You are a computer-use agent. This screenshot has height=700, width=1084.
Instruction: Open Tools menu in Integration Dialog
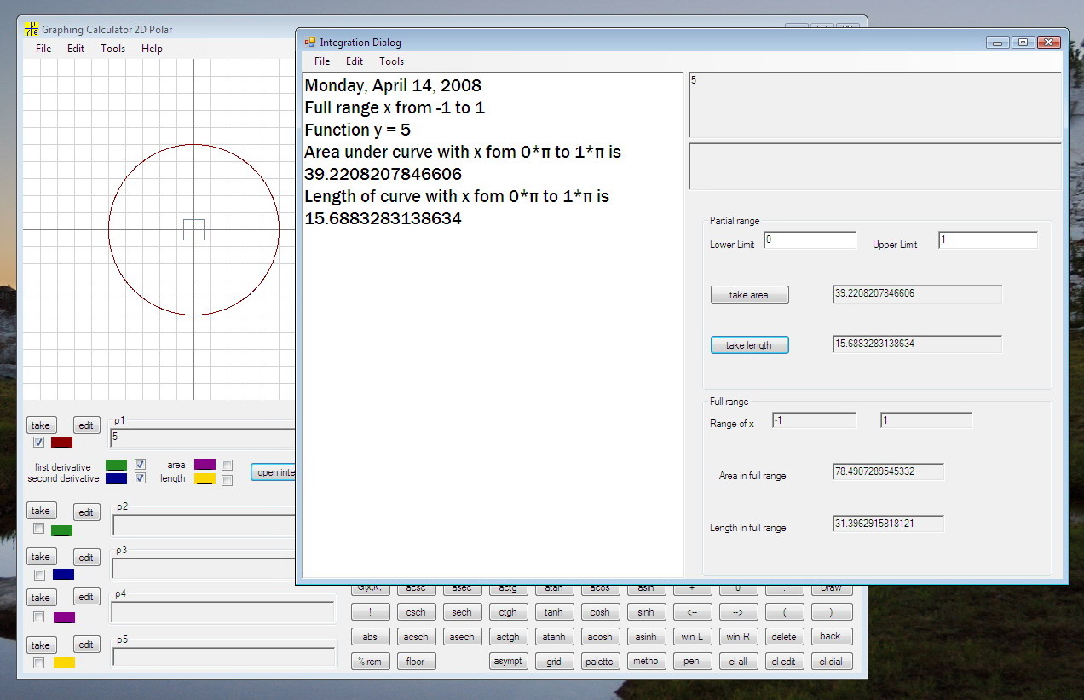click(392, 61)
